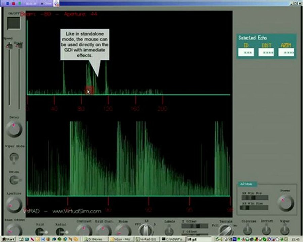Rotate the Terrain Full/No selector dial

tap(226, 230)
